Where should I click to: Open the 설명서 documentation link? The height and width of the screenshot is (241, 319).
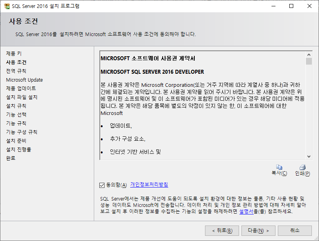coord(246,211)
